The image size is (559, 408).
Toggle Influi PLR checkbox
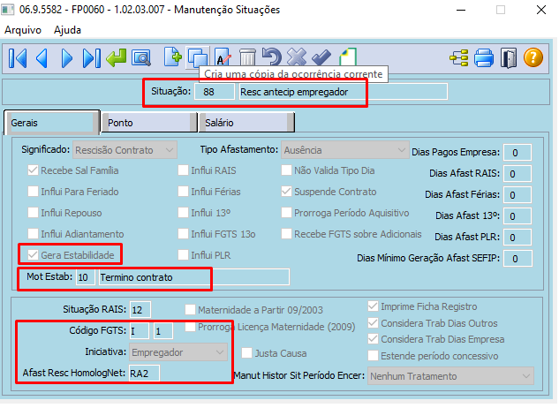tap(184, 255)
